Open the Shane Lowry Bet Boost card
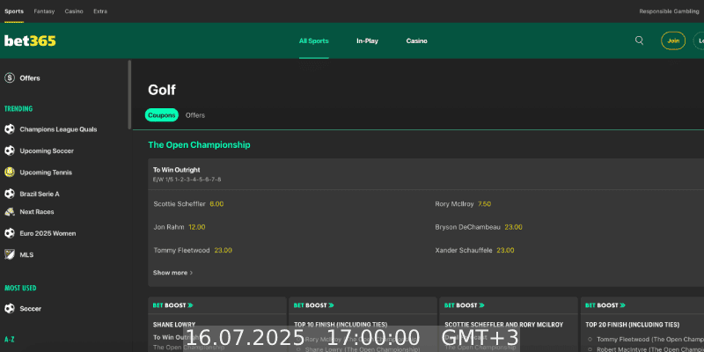The height and width of the screenshot is (352, 704). click(x=217, y=324)
